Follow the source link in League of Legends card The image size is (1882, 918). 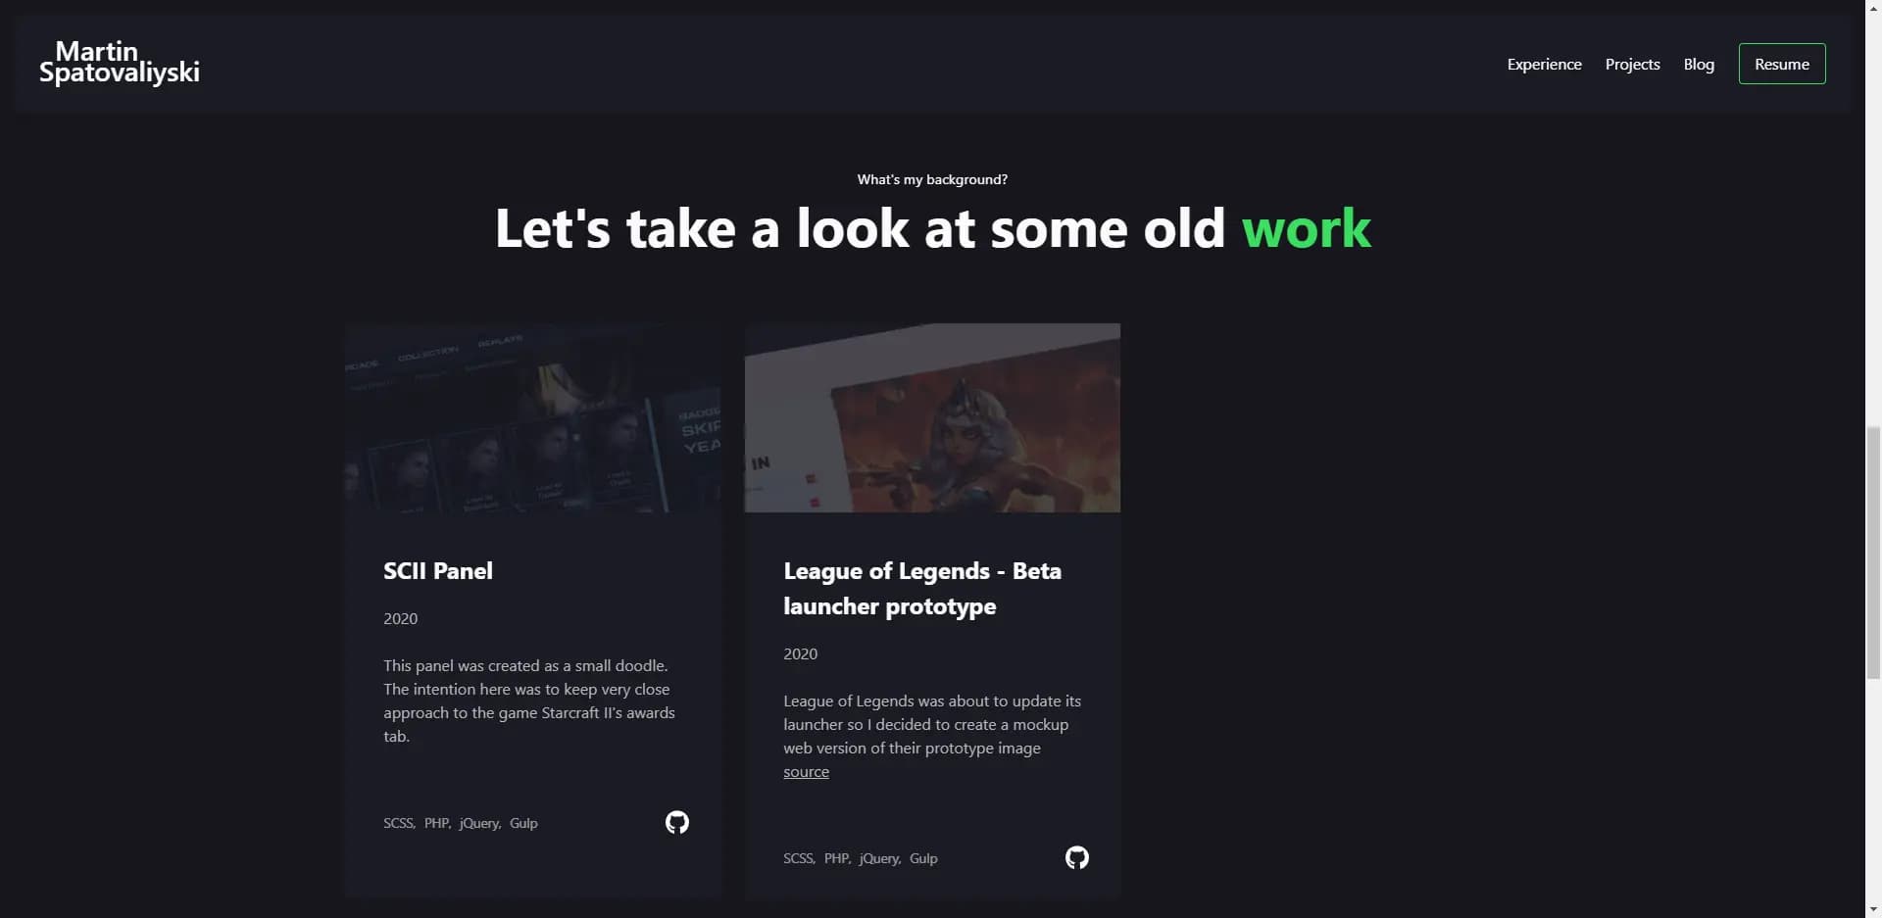tap(806, 772)
